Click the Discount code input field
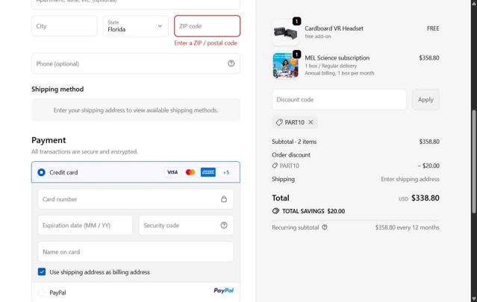This screenshot has width=477, height=302. point(339,99)
